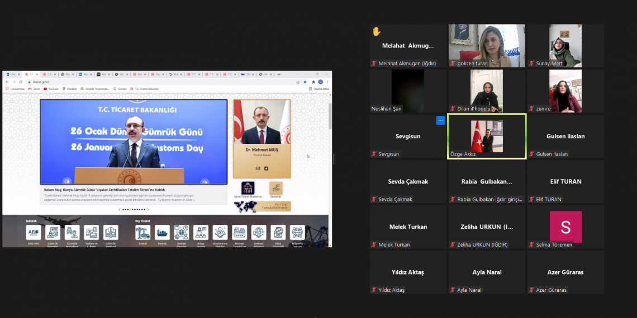Open the Chrome three-dot menu

[x=327, y=82]
